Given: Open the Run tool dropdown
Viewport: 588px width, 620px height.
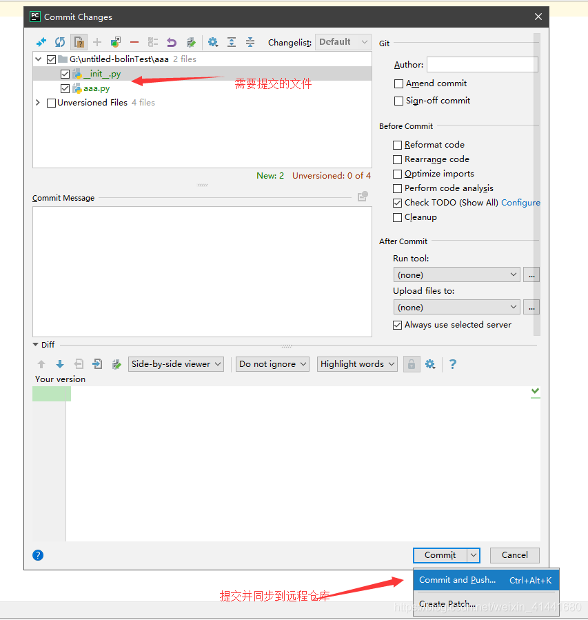Looking at the screenshot, I should pos(456,274).
